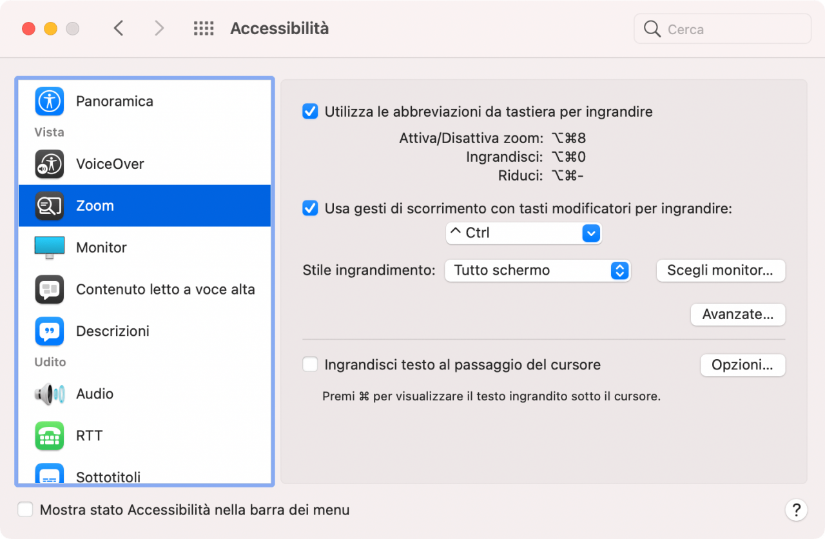825x539 pixels.
Task: Select the Descrizioni speech bubble icon
Action: pos(49,331)
